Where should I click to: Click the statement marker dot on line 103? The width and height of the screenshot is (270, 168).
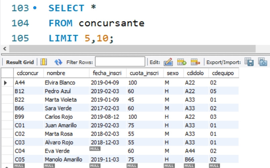pyautogui.click(x=35, y=8)
